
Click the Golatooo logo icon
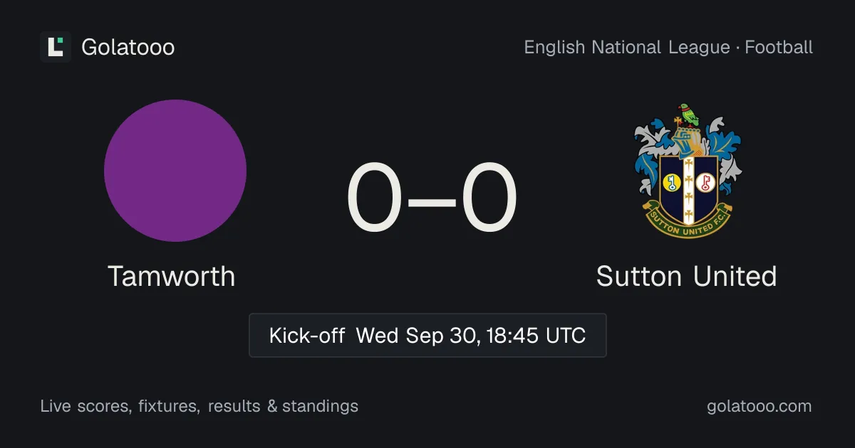pos(56,47)
